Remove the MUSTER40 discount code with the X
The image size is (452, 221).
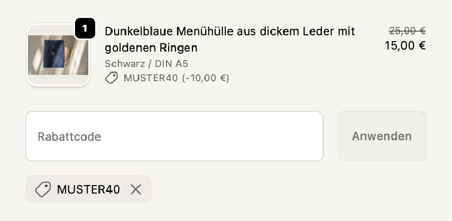(136, 189)
